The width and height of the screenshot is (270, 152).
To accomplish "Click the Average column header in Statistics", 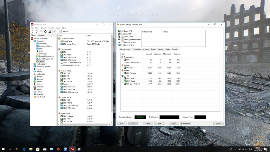I will [x=177, y=54].
